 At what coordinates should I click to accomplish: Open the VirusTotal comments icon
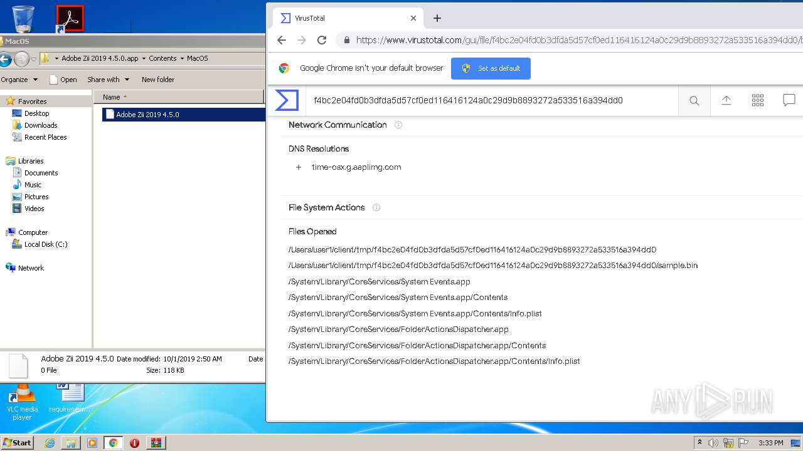tap(789, 100)
